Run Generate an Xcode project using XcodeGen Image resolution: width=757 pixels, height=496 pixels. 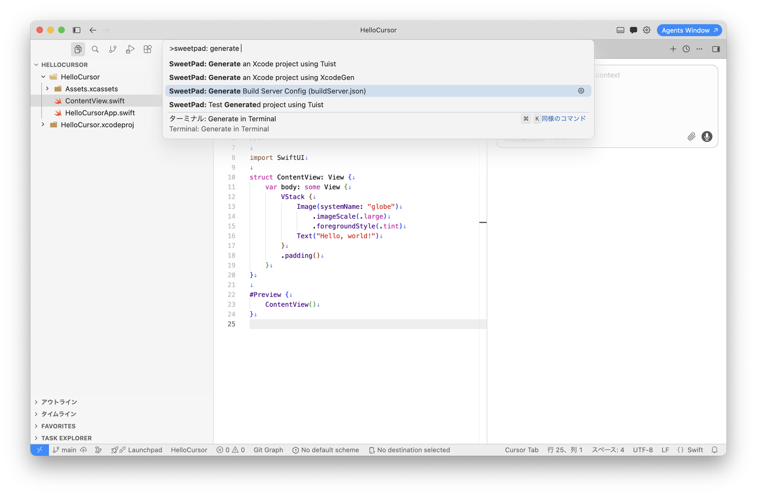click(378, 77)
